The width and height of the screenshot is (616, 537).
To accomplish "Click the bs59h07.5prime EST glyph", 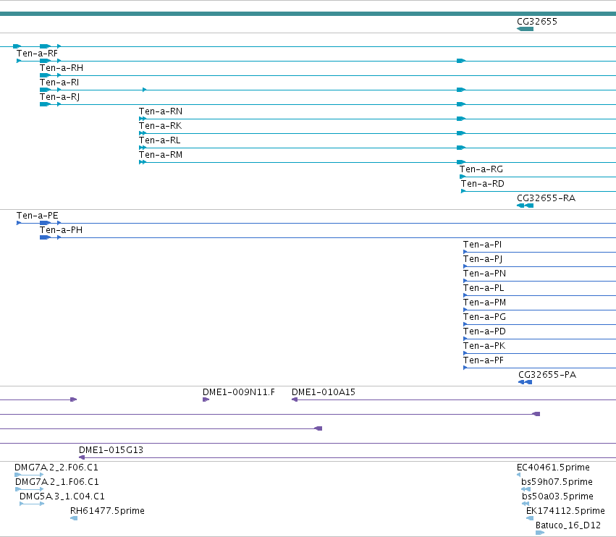I will [526, 489].
